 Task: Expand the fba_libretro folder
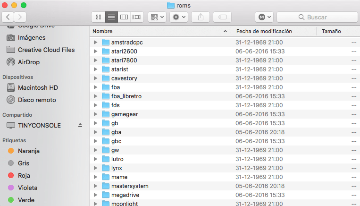click(x=95, y=96)
